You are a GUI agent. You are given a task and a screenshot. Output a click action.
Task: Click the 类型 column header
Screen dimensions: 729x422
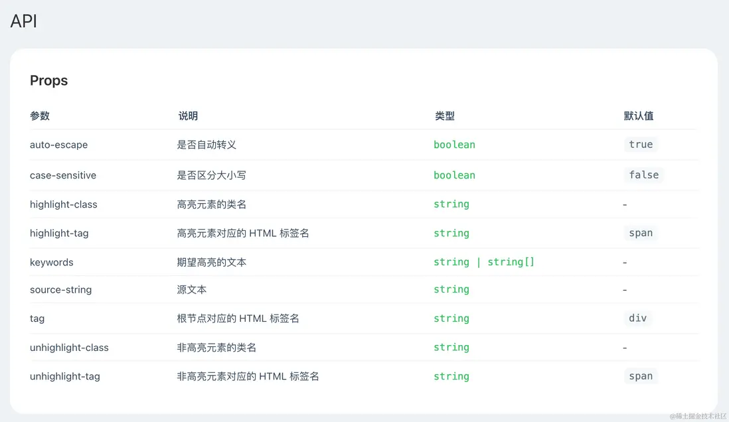click(x=445, y=115)
